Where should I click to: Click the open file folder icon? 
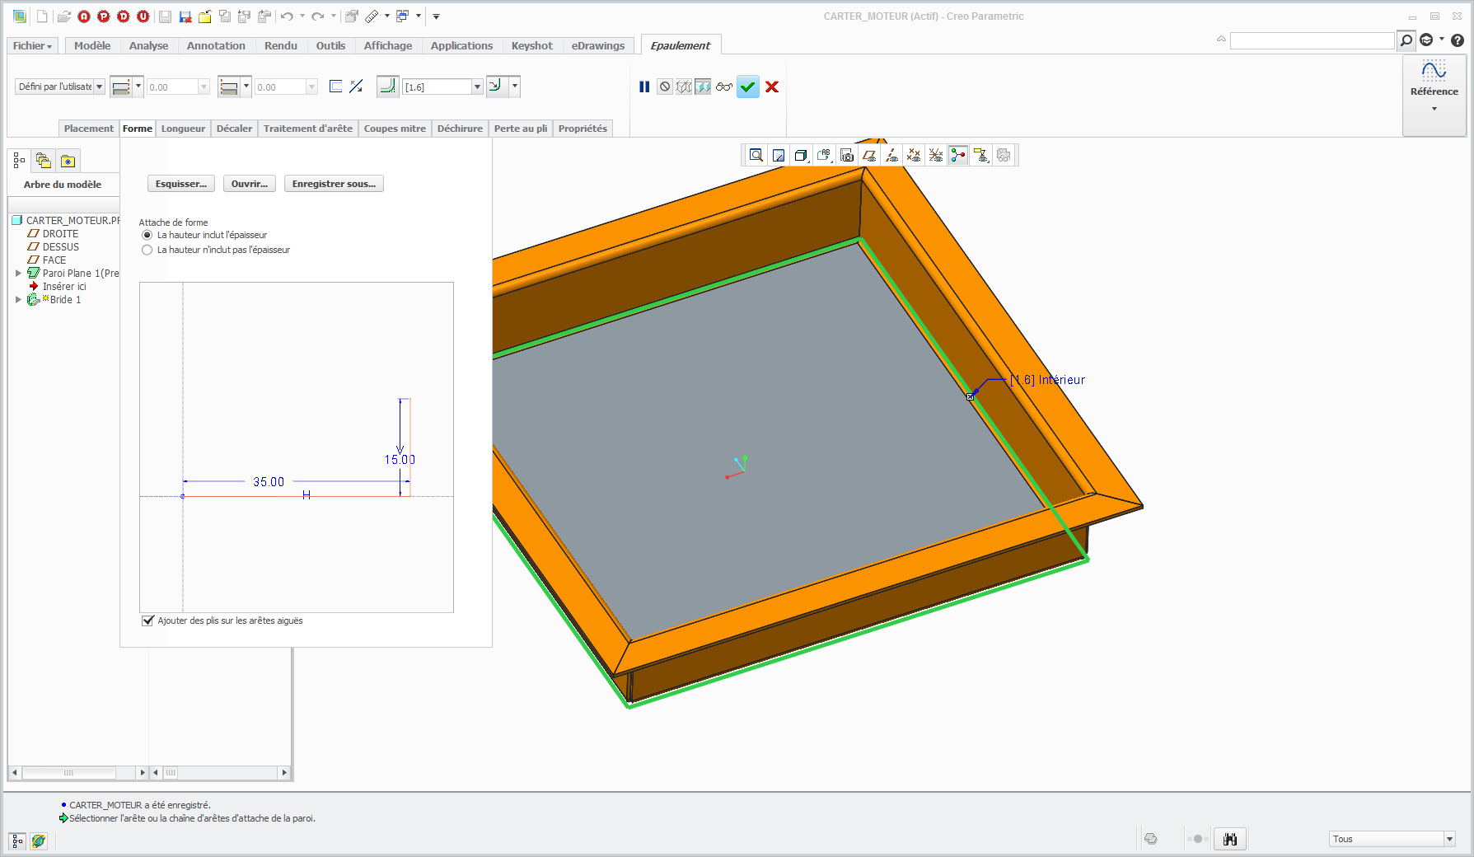pos(63,16)
